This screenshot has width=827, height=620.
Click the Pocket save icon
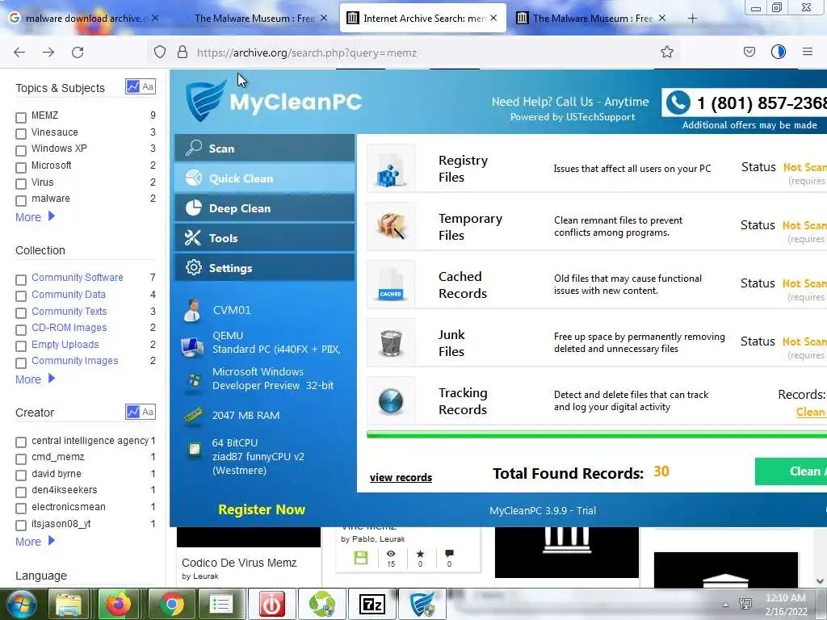pos(749,52)
